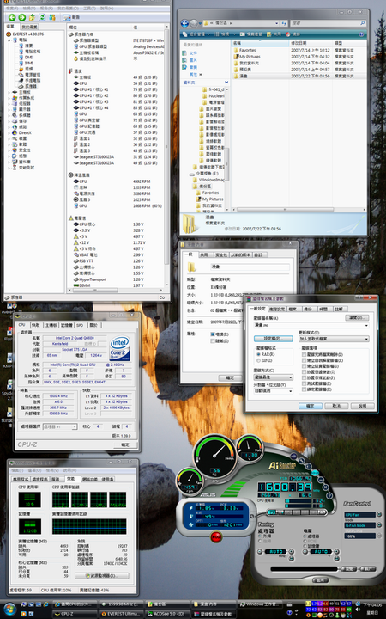The image size is (386, 619).
Task: Click 資源監視器 button in Task Manager
Action: [102, 575]
